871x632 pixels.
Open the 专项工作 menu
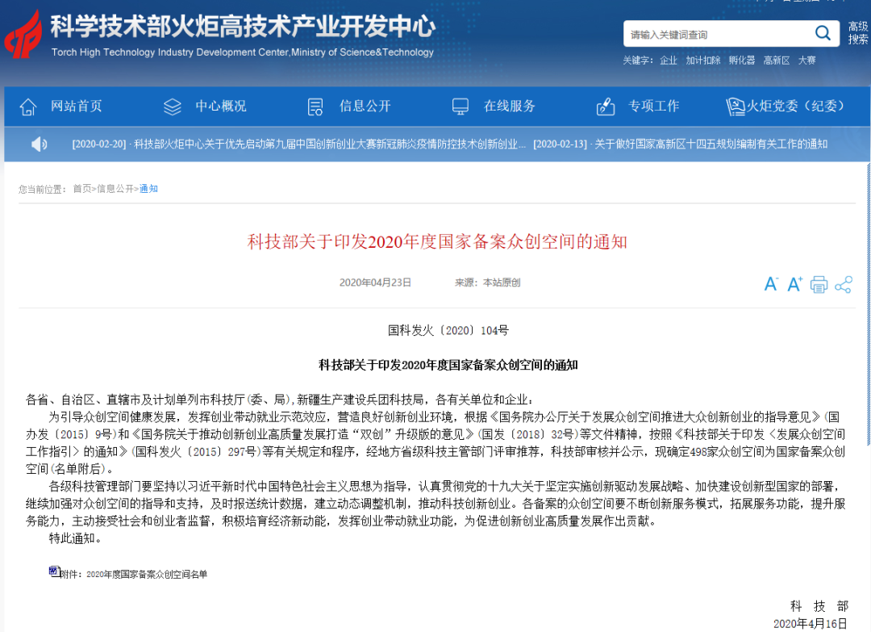tap(654, 107)
